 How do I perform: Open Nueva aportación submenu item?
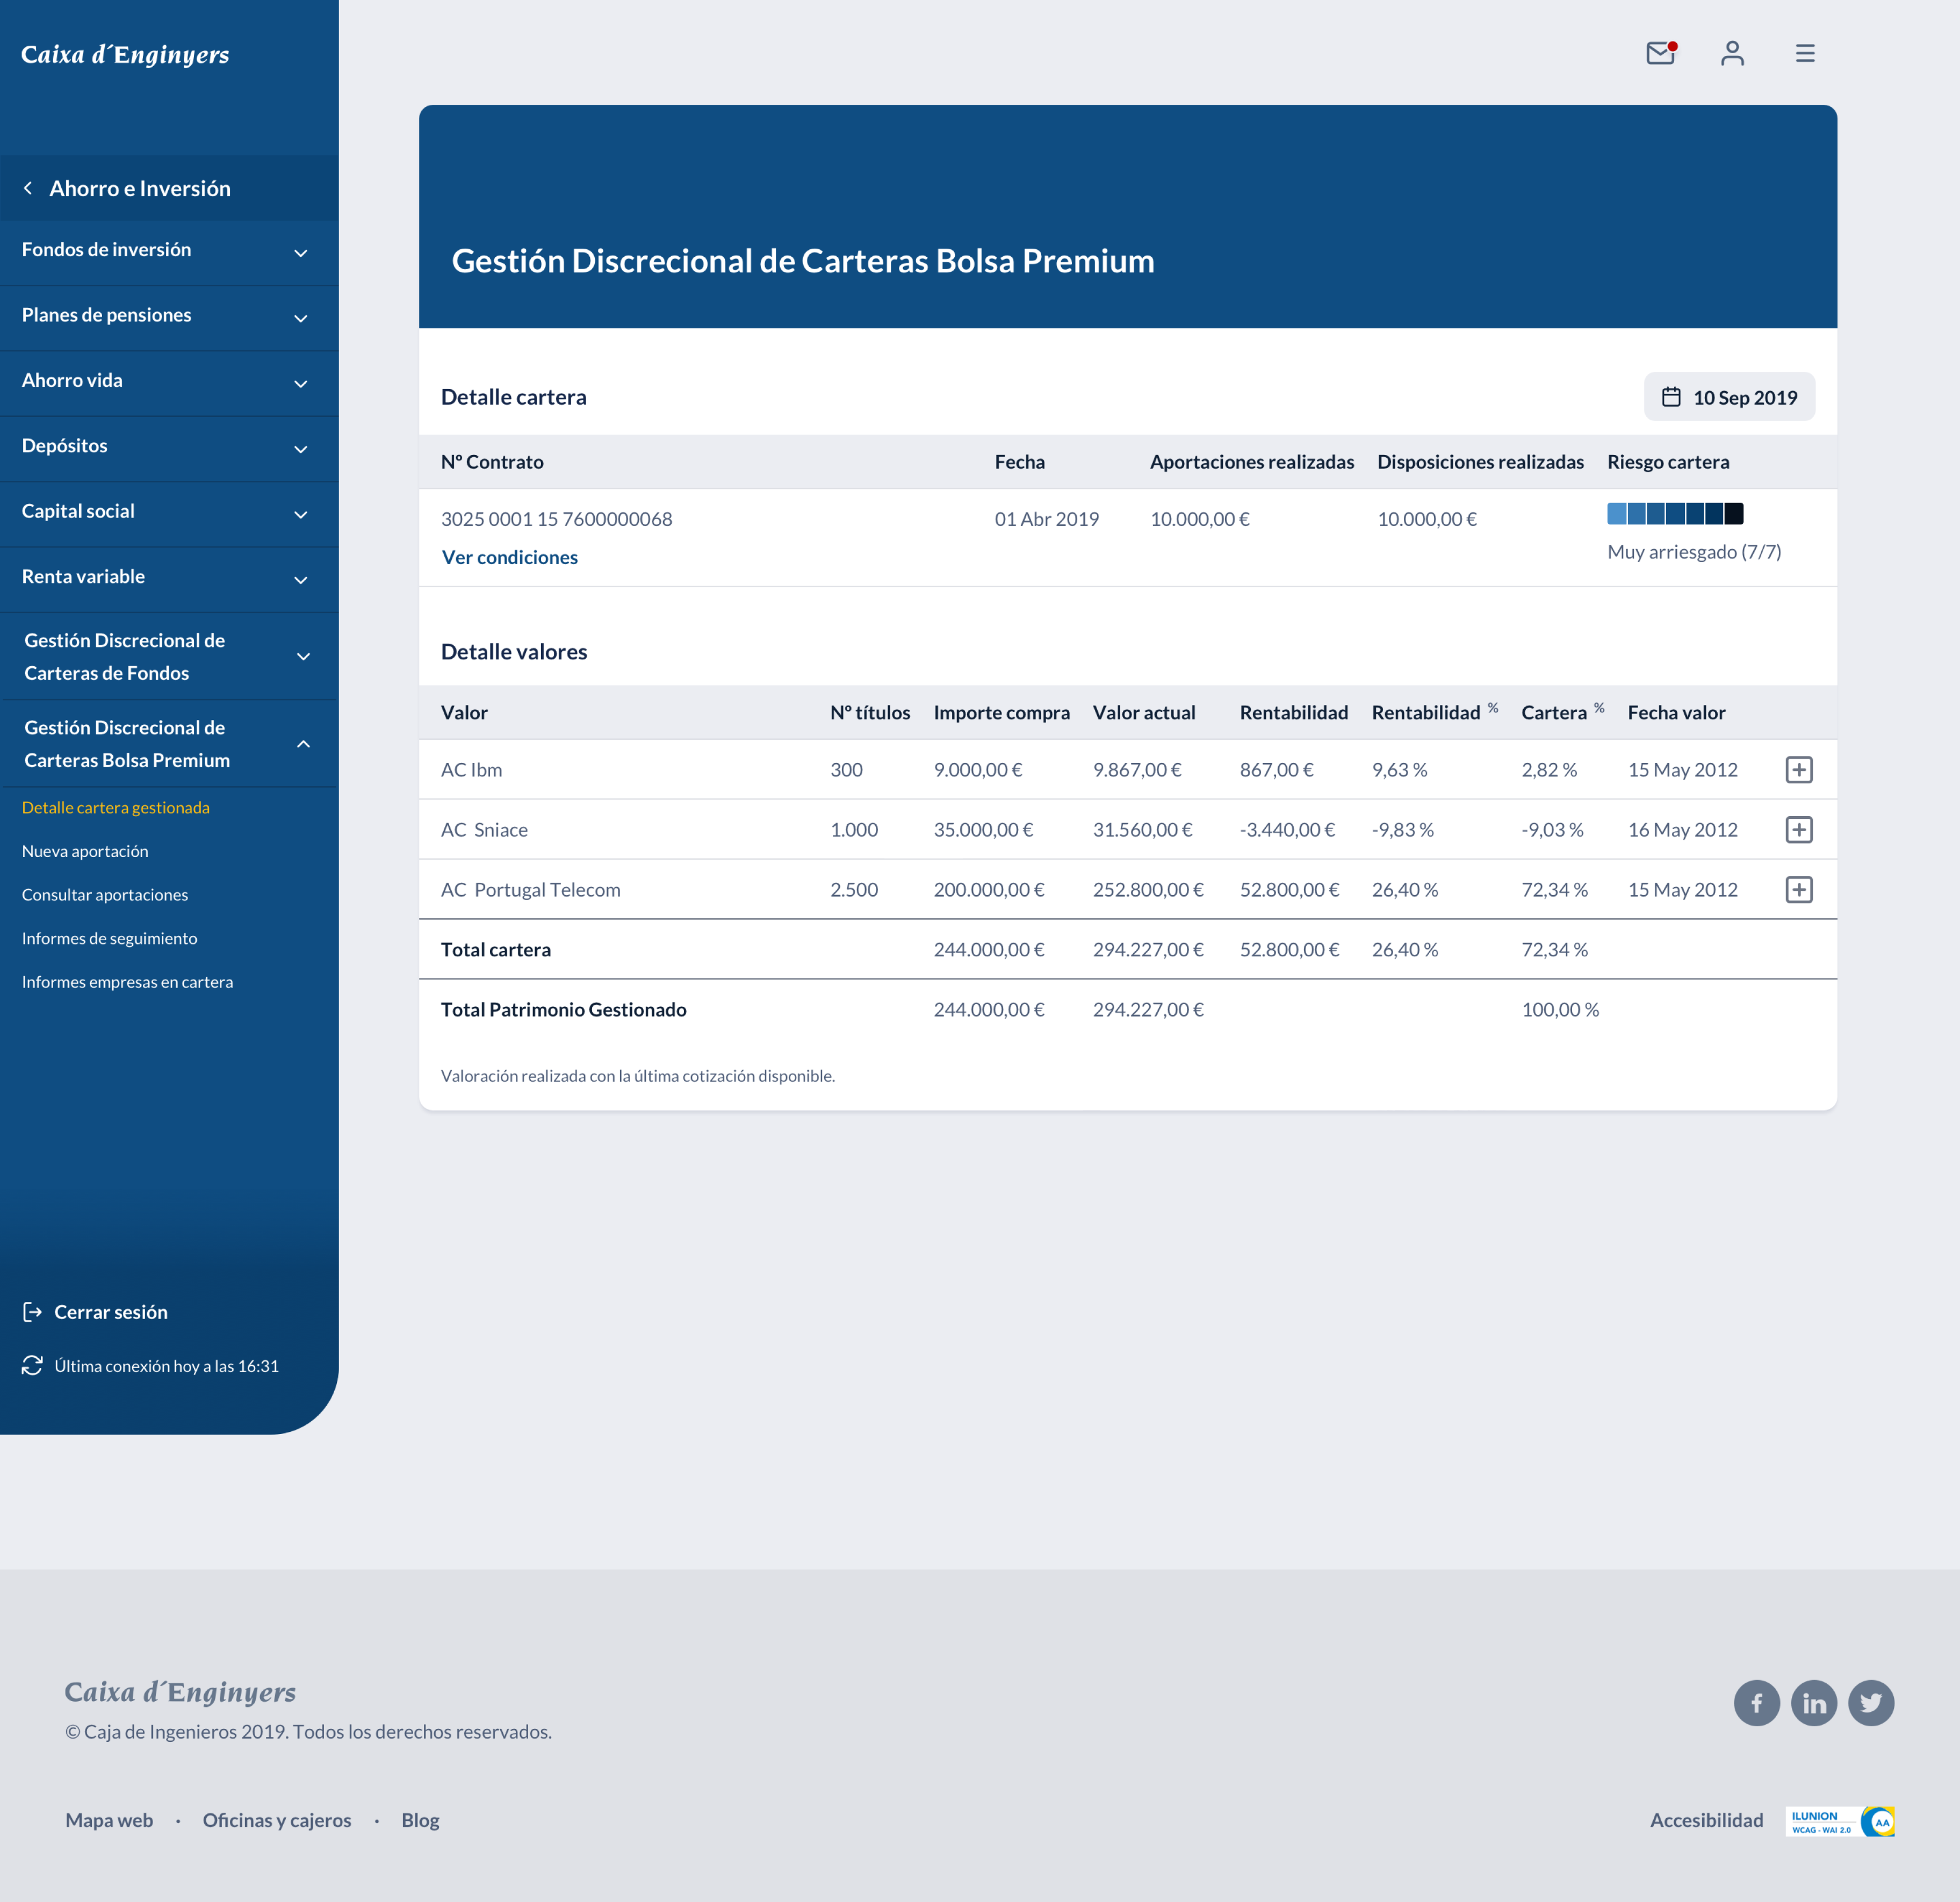point(85,851)
